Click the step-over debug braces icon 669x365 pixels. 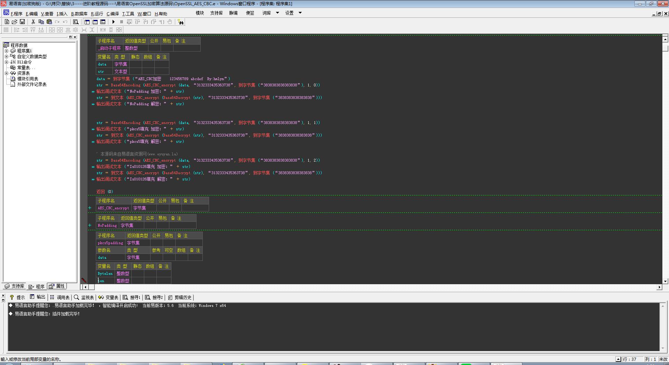point(137,22)
